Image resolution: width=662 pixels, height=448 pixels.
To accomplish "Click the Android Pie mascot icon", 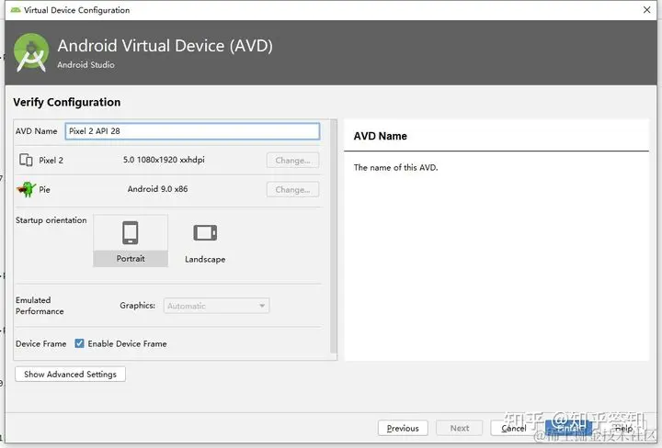I will (26, 189).
